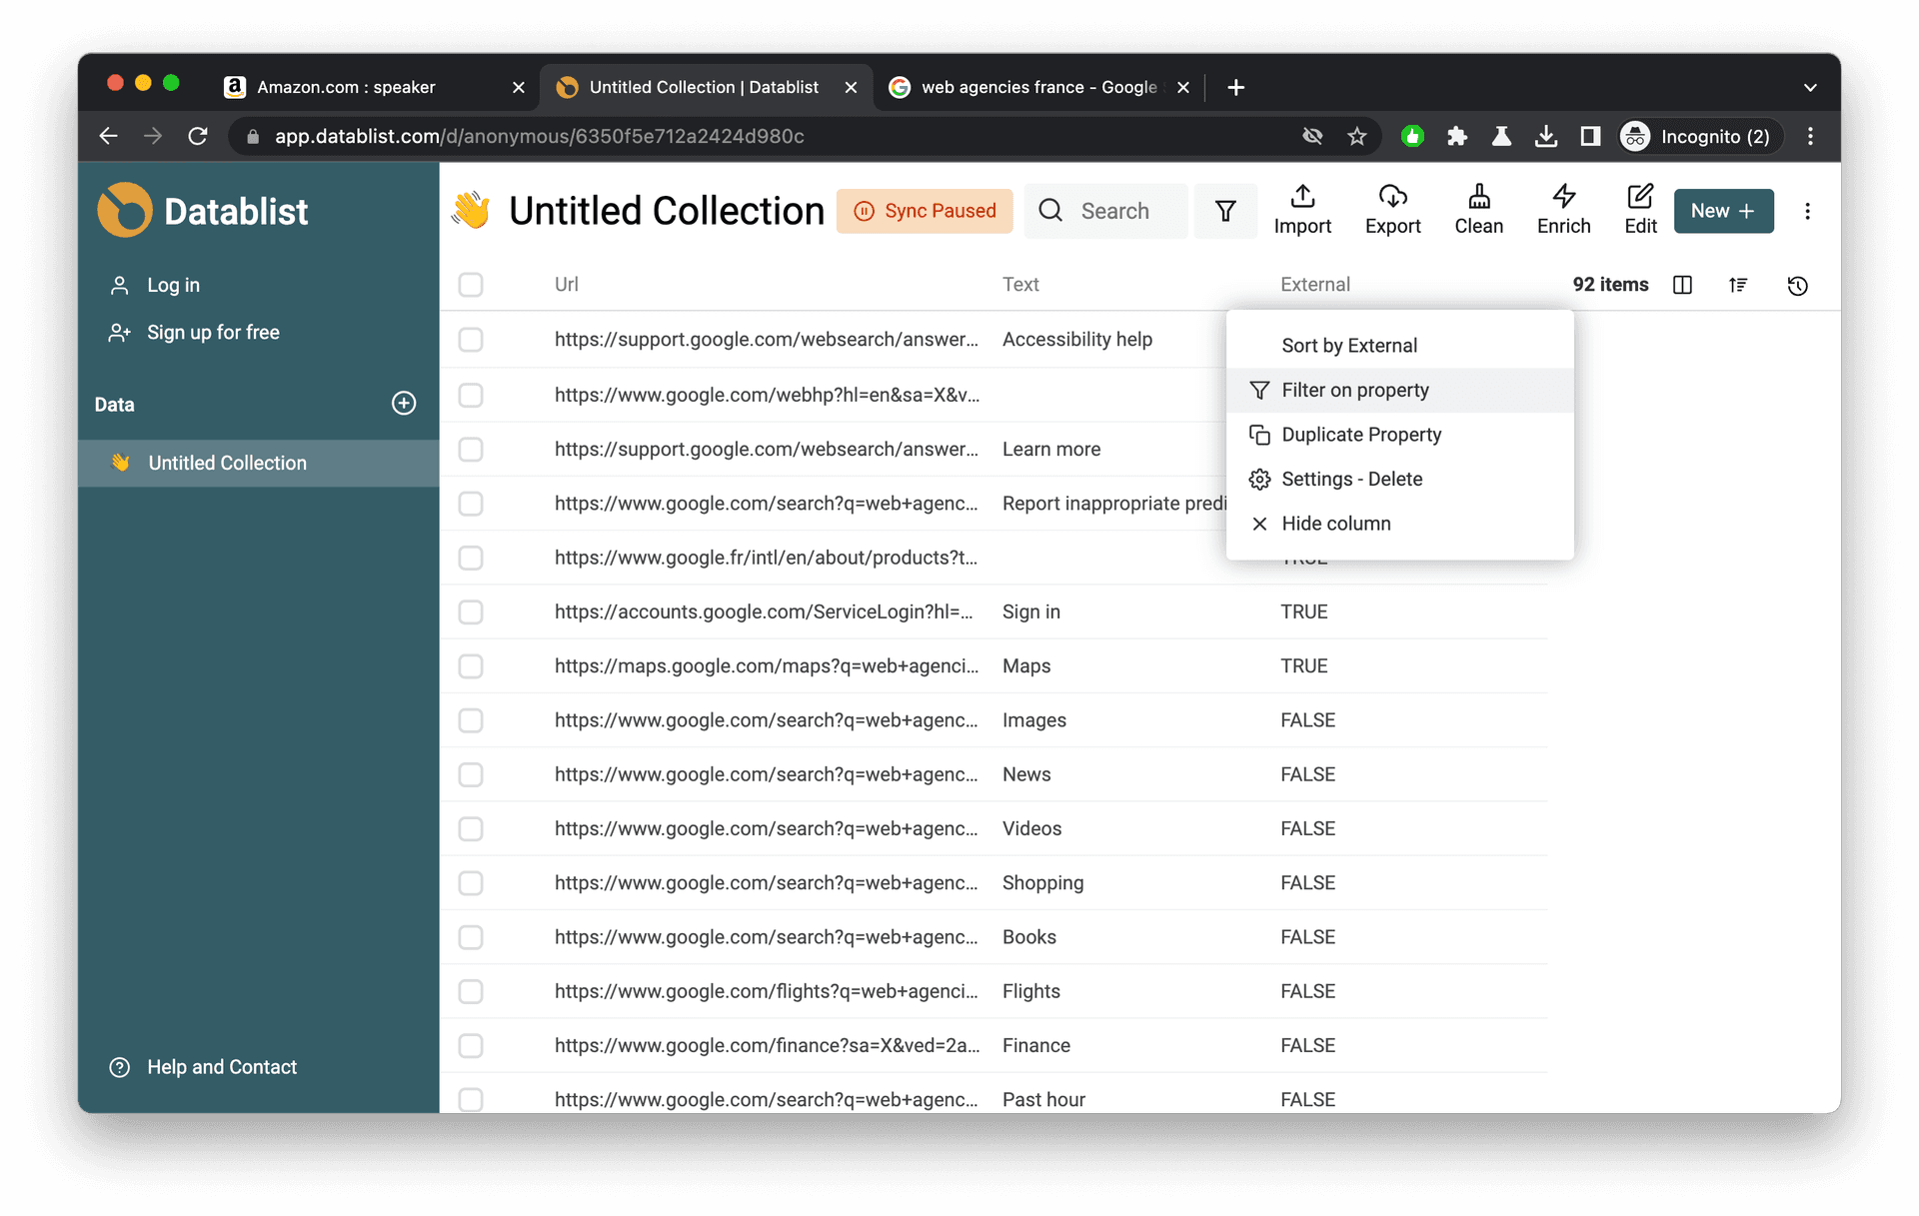Viewport: 1919px width, 1216px height.
Task: Click into the Search field
Action: pos(1114,211)
